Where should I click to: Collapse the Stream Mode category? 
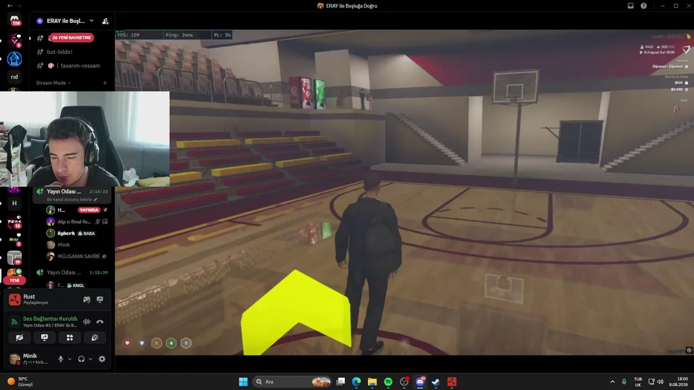[x=53, y=83]
